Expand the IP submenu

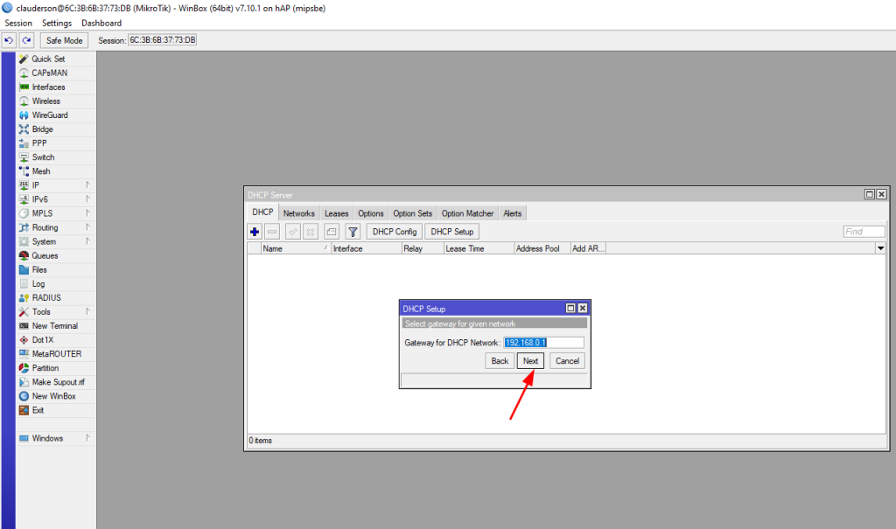pos(36,185)
